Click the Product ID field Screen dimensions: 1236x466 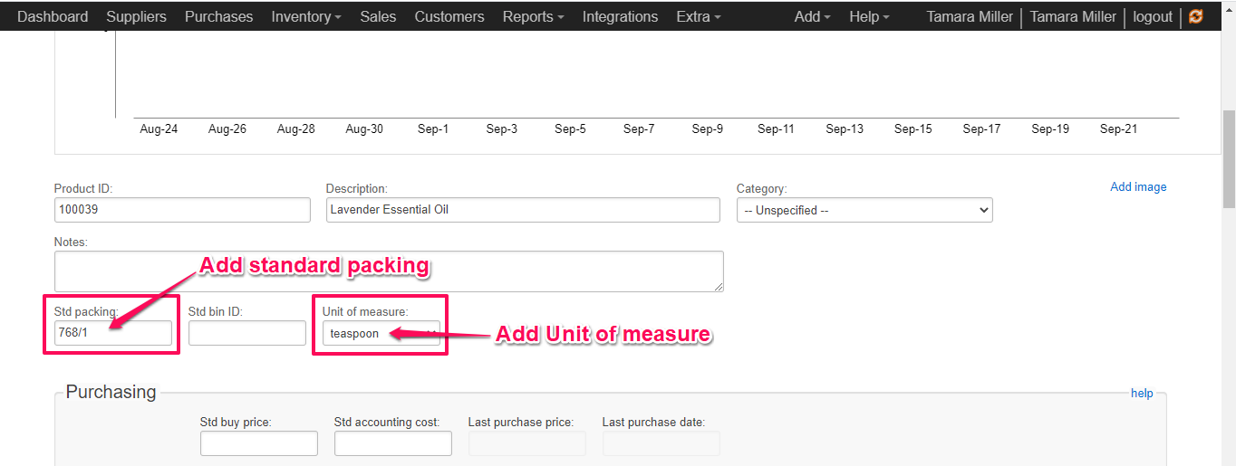[182, 210]
